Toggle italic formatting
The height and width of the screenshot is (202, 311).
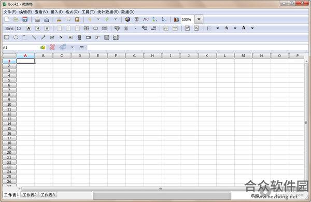coord(38,28)
